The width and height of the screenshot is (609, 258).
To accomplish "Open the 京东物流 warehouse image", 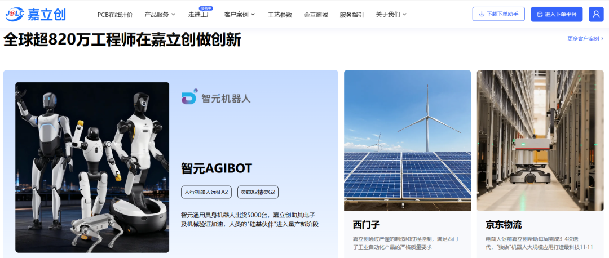I will pos(540,140).
